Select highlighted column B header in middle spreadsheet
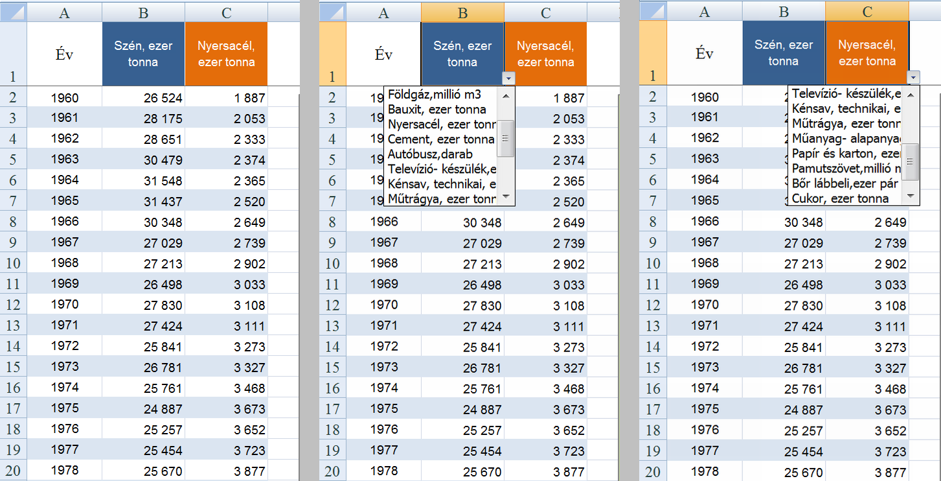This screenshot has width=941, height=481. click(x=462, y=12)
